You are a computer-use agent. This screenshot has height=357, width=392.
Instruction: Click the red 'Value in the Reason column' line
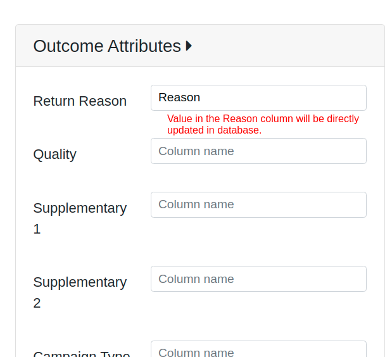(x=263, y=119)
